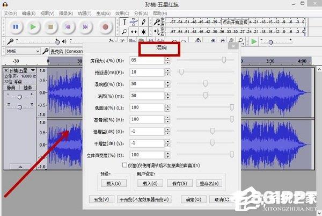The image size is (322, 216).
Task: Click the green Play transport button
Action: (33, 27)
